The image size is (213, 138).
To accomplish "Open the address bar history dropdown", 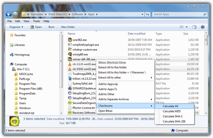I will click(142, 14).
